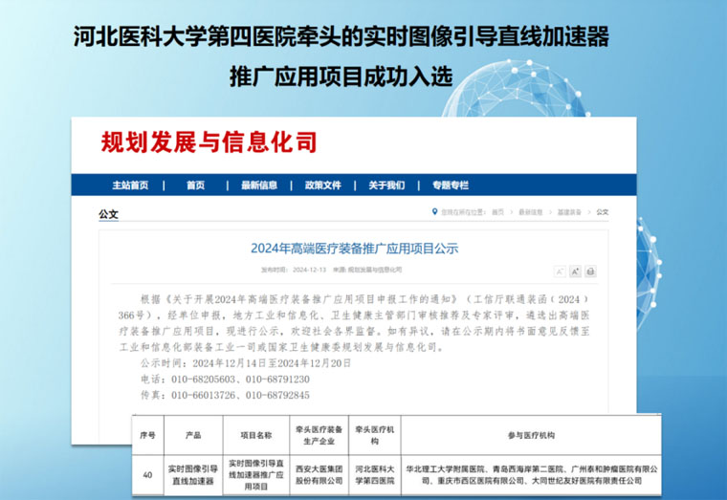Click the 参与医疗机构 table column header
This screenshot has height=500, width=727.
[524, 437]
